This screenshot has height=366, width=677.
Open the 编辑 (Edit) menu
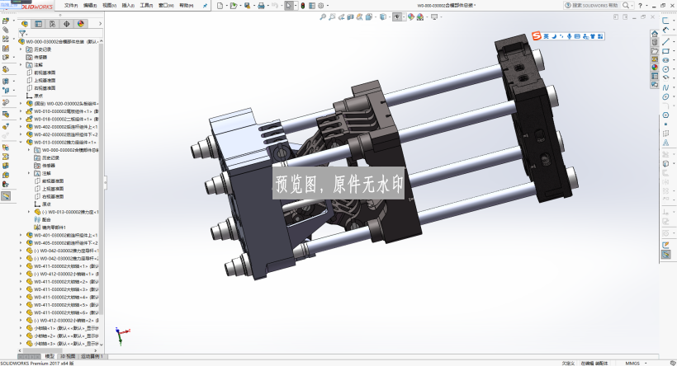pyautogui.click(x=90, y=6)
